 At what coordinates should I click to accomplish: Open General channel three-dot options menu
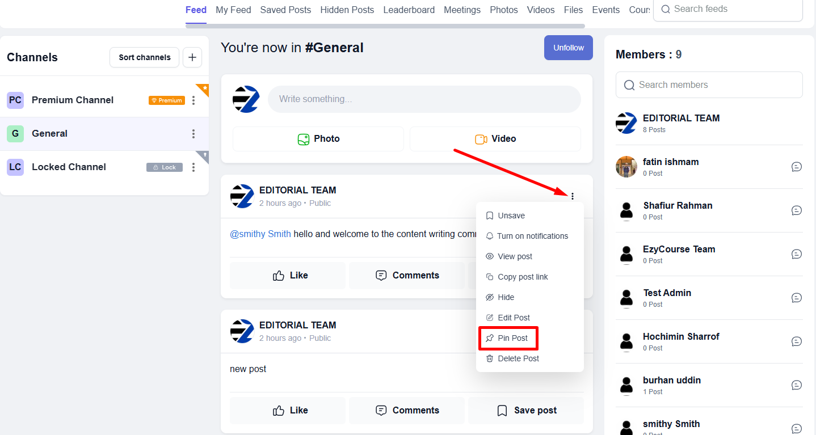tap(194, 134)
